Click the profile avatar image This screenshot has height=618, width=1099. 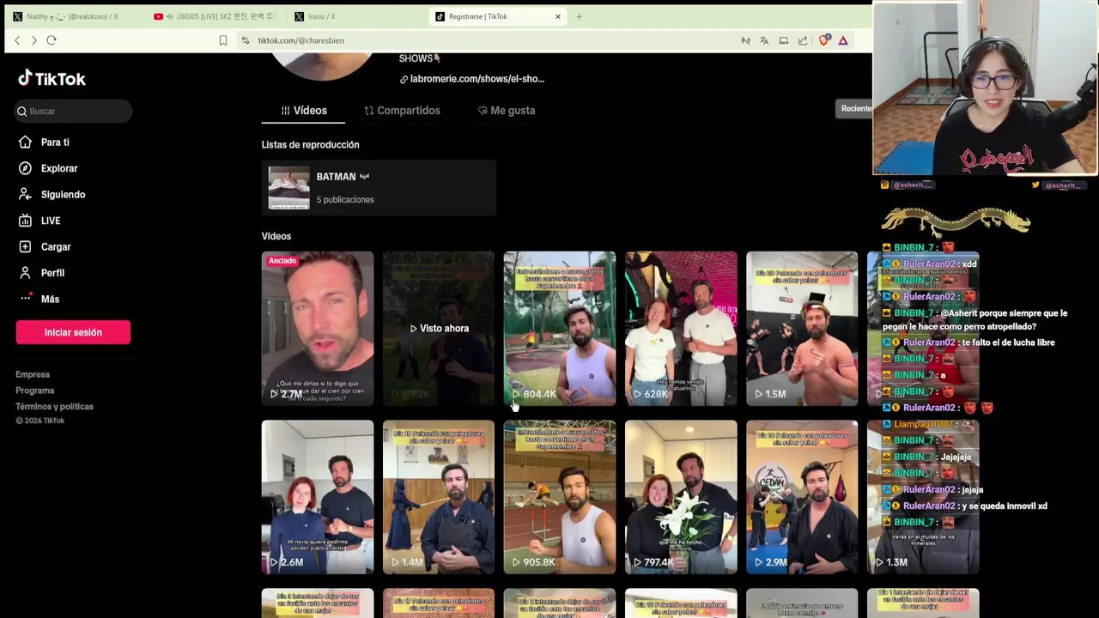(x=322, y=66)
